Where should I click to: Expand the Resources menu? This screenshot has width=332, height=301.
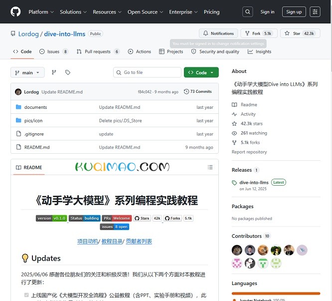coord(107,12)
